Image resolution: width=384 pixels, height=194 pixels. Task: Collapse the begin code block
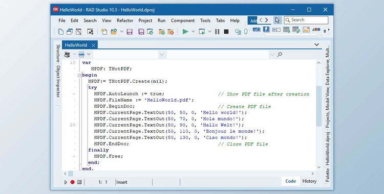coord(79,75)
